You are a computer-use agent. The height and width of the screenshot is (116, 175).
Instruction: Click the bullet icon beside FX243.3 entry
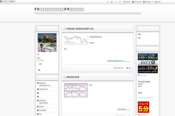tap(38, 83)
